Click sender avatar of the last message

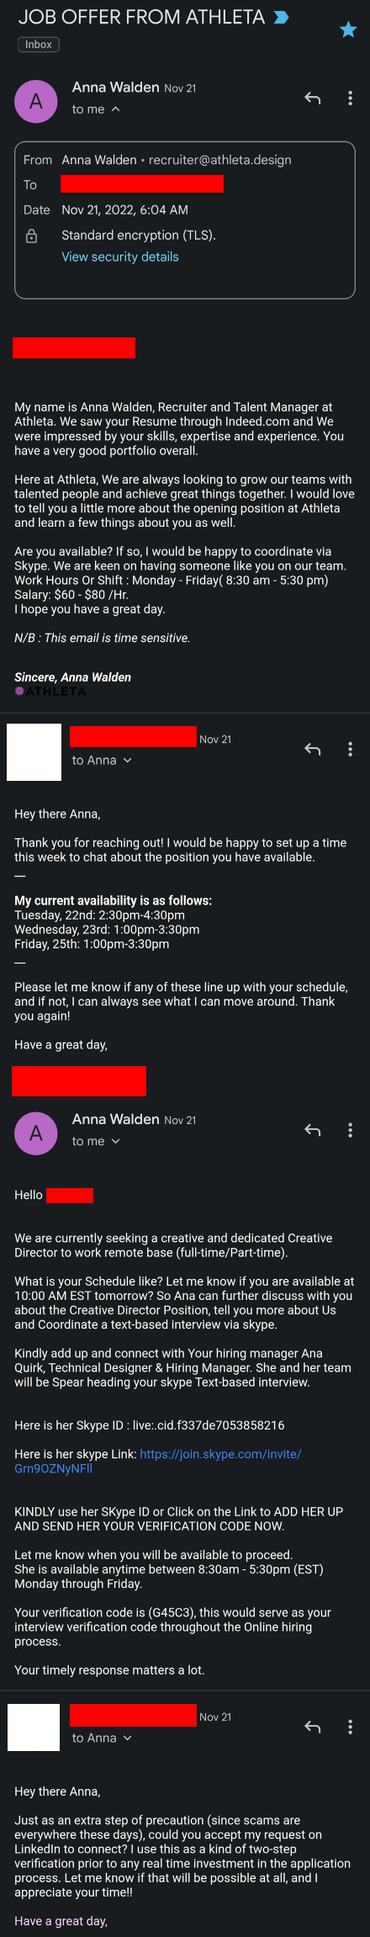point(34,1727)
